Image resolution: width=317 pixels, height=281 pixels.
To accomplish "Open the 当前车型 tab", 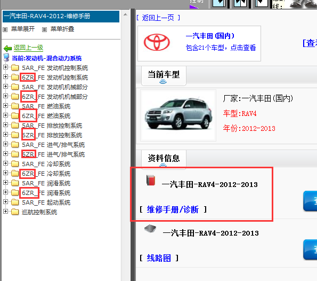I will [164, 76].
